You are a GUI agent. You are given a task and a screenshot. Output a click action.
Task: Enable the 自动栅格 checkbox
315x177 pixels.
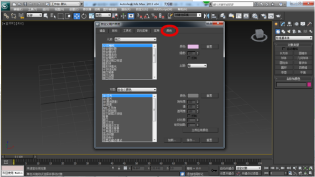point(284,49)
